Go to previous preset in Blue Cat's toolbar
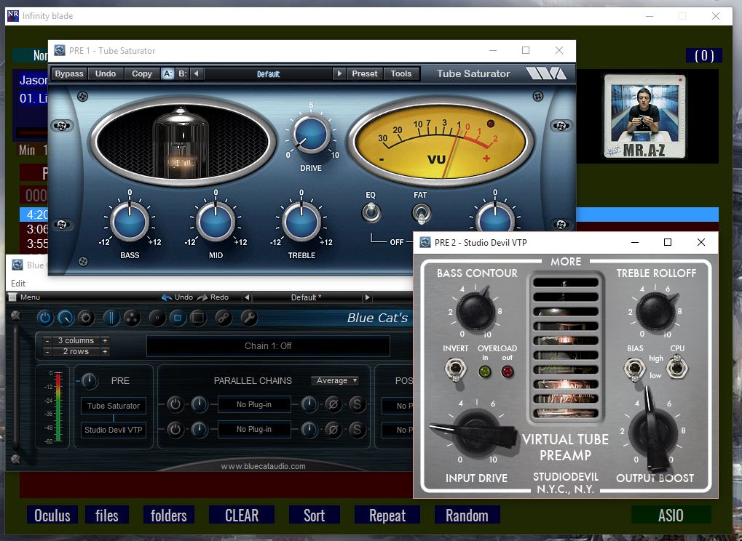Image resolution: width=742 pixels, height=541 pixels. pyautogui.click(x=247, y=297)
